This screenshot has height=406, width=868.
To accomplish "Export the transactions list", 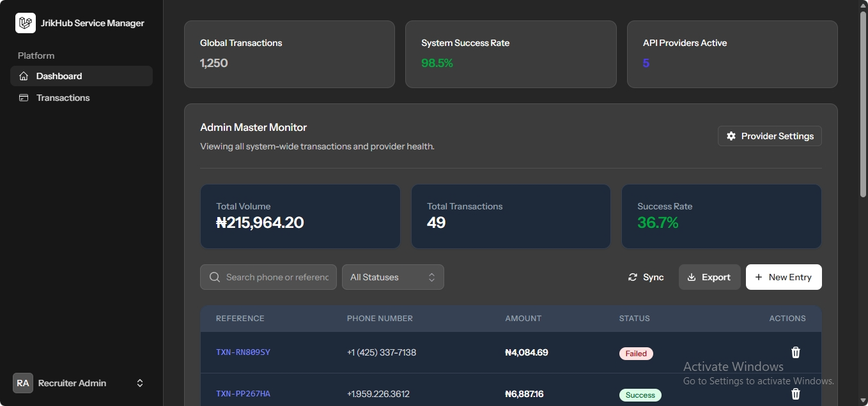I will click(709, 277).
